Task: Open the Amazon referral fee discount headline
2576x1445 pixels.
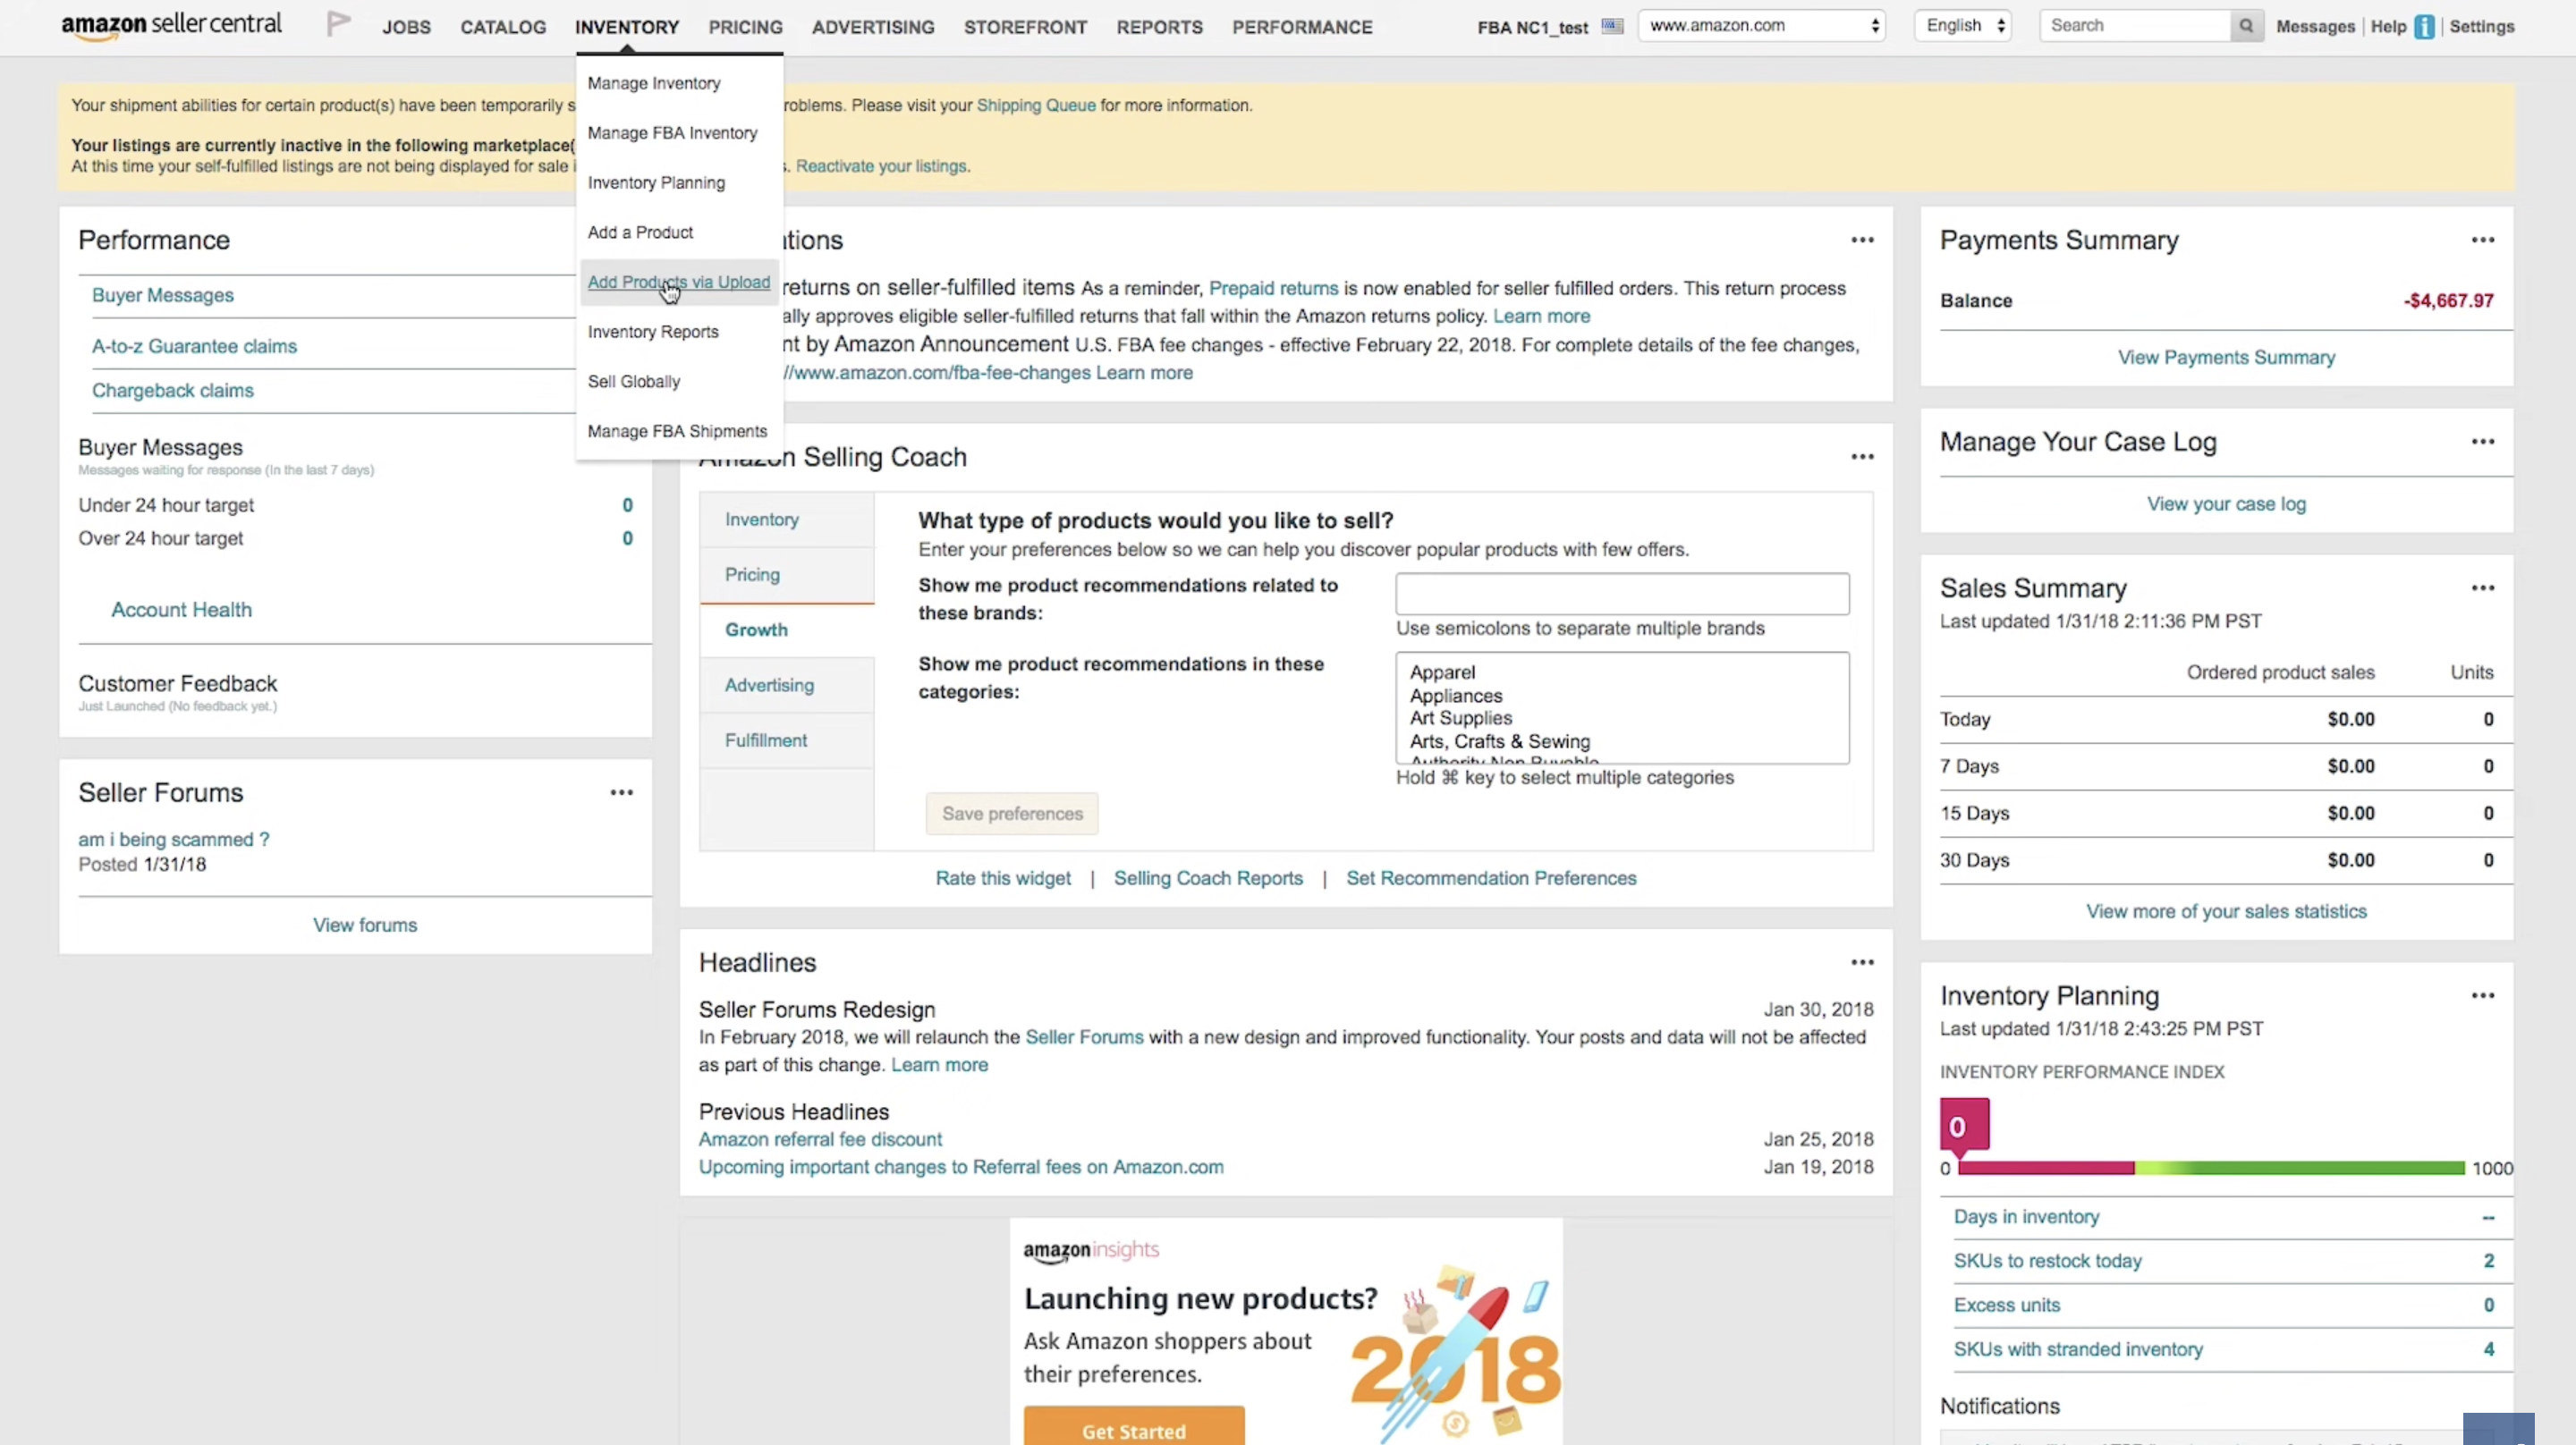Action: pos(820,1140)
